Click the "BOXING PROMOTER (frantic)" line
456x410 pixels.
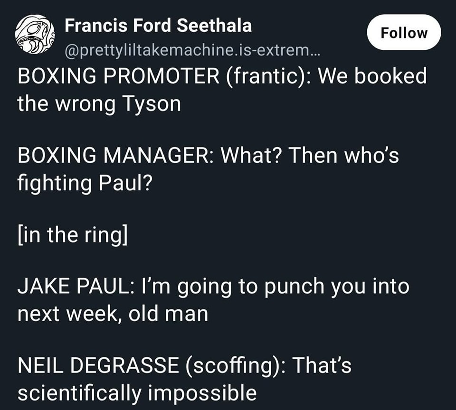[x=222, y=77]
